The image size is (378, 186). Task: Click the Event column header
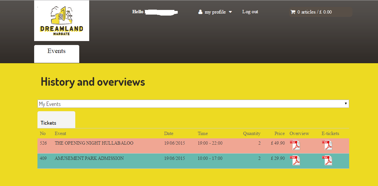coord(60,133)
